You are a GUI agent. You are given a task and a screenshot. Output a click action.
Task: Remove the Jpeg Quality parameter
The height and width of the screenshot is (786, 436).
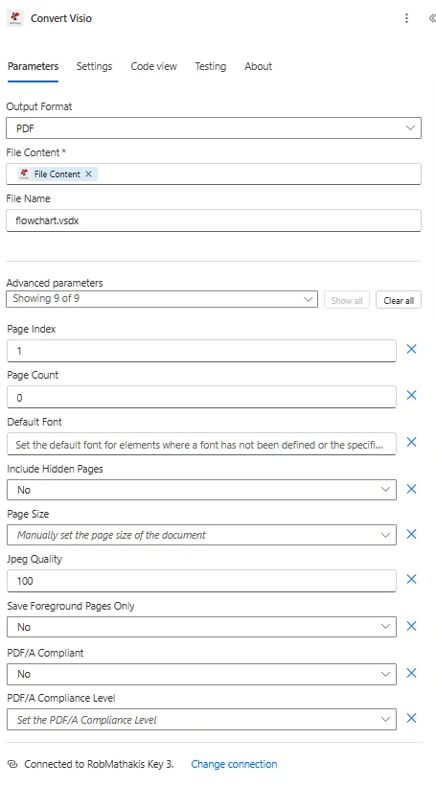click(411, 579)
